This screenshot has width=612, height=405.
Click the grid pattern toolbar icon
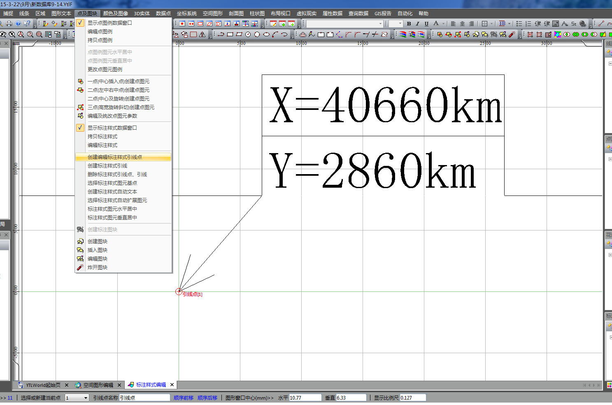point(193,35)
